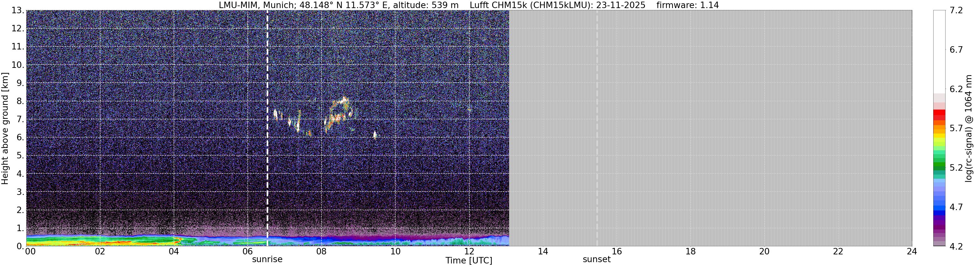Click the y-axis tick label '13.'
975x267 pixels.
point(18,11)
